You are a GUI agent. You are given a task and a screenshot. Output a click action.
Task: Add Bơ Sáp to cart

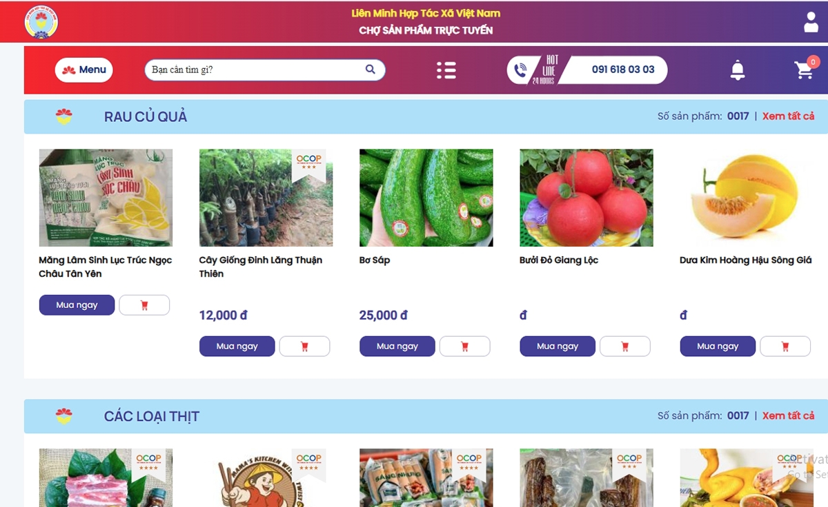pyautogui.click(x=464, y=346)
